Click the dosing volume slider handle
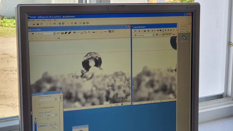This screenshot has width=233, height=131. coord(40,104)
